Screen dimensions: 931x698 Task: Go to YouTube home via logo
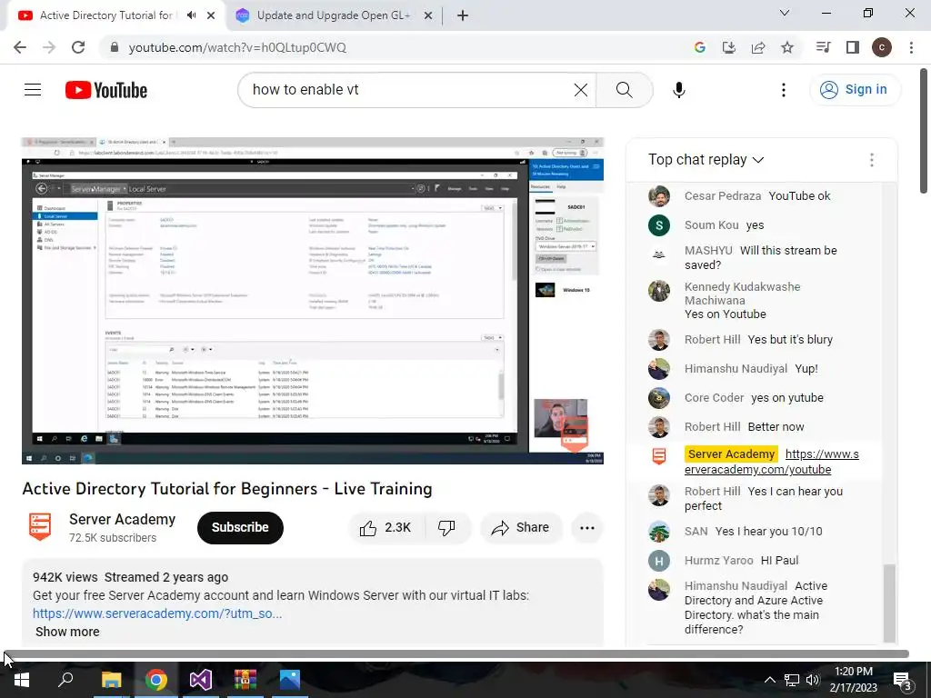[106, 90]
